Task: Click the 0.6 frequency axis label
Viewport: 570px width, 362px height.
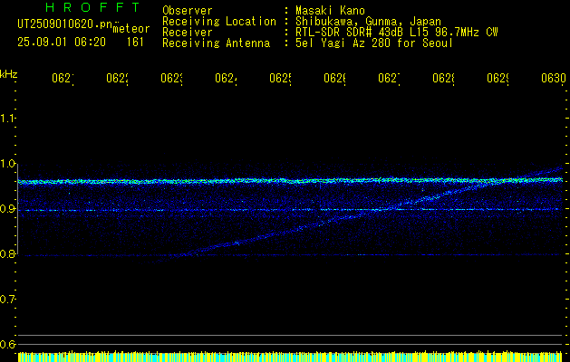Action: 7,344
